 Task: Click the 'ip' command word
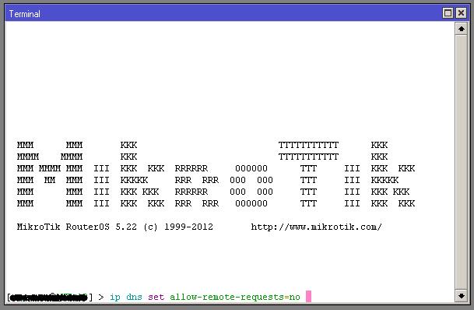click(x=115, y=297)
